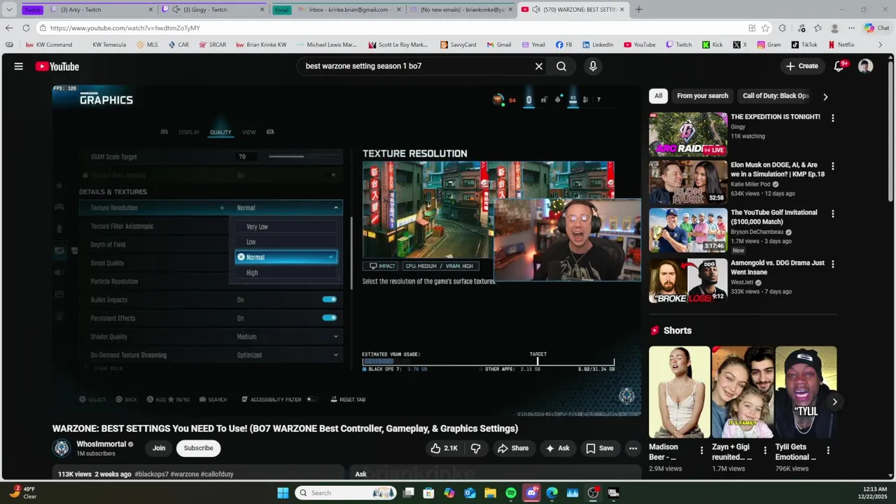Subscribe to WhosImmortal channel
896x504 pixels.
tap(198, 448)
